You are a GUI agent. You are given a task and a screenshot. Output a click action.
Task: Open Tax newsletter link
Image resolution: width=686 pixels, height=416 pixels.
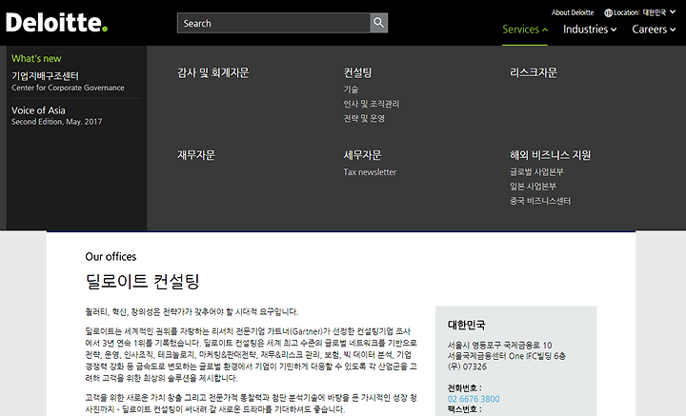[x=370, y=171]
